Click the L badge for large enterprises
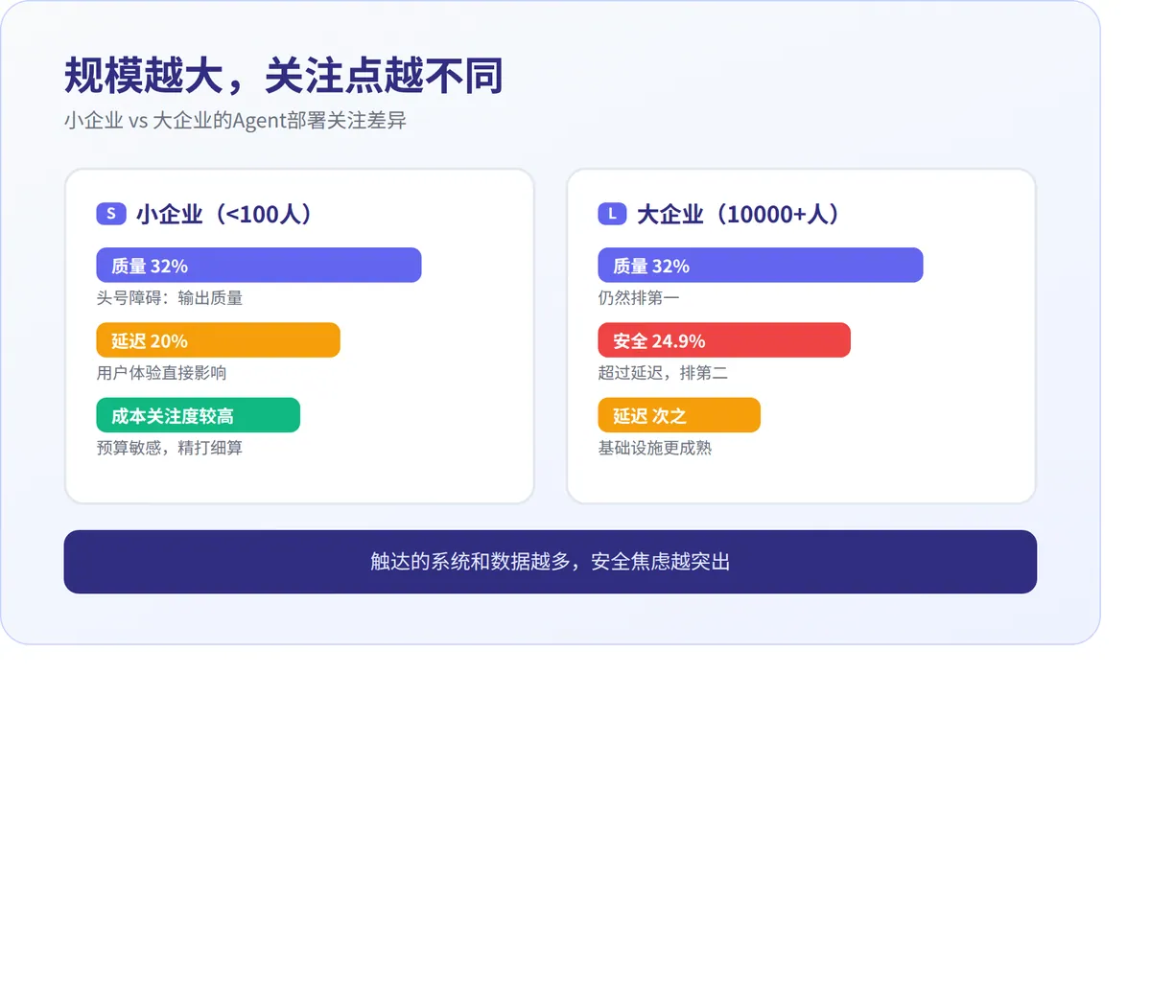Screen dimensions: 1151x1000 pos(612,214)
